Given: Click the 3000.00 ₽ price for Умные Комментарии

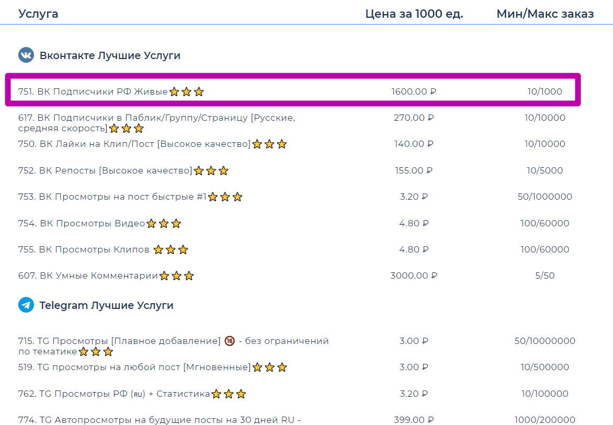Looking at the screenshot, I should click(414, 275).
